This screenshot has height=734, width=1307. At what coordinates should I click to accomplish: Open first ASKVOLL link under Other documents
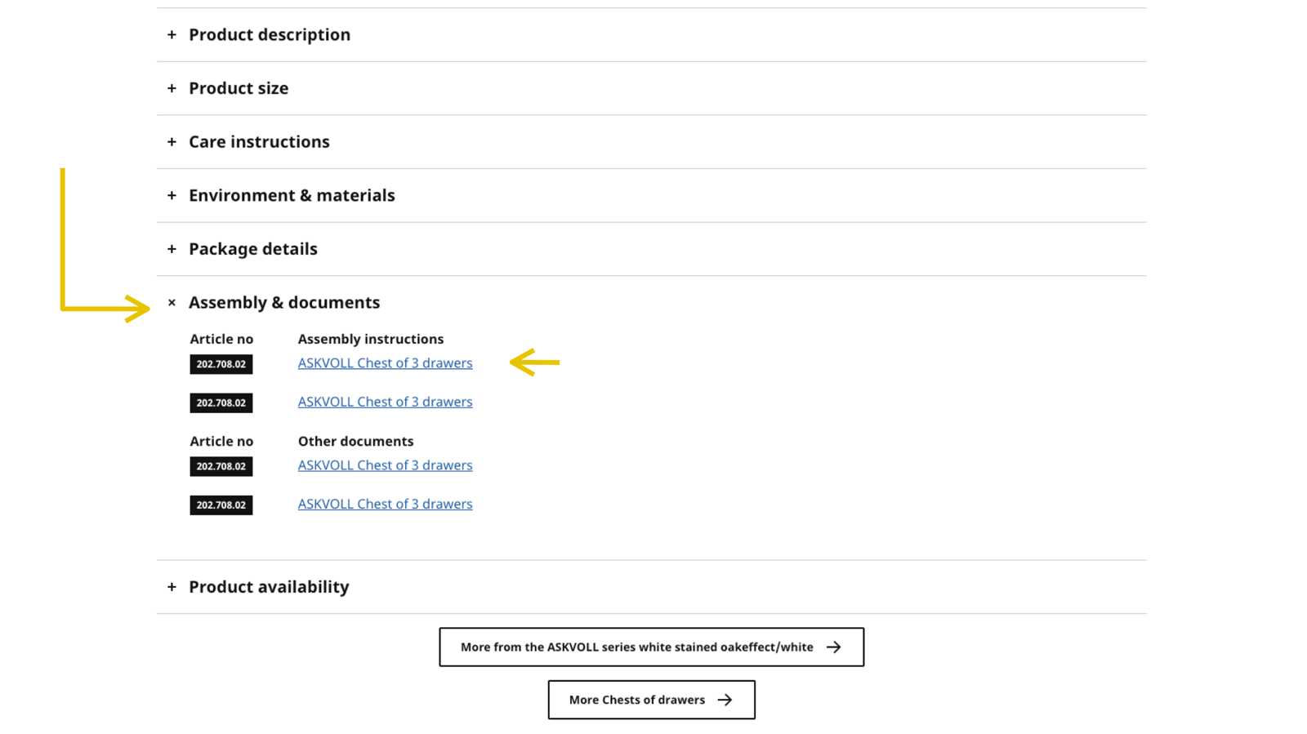(x=385, y=465)
